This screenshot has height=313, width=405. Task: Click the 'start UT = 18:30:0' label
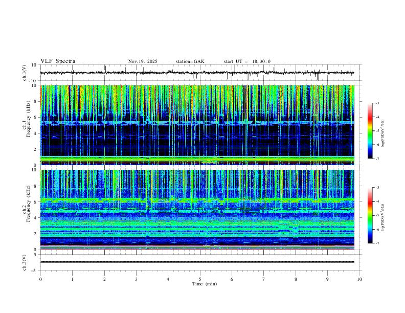247,61
